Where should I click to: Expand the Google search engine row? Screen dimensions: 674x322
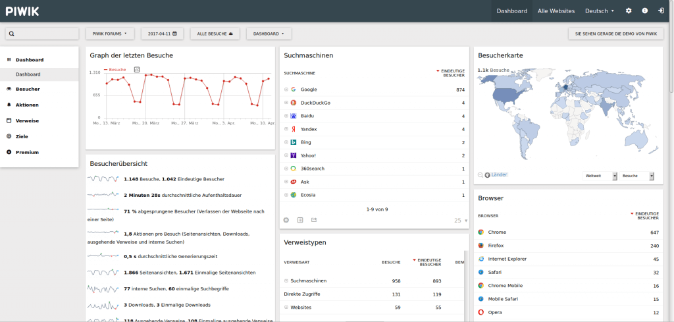click(286, 90)
